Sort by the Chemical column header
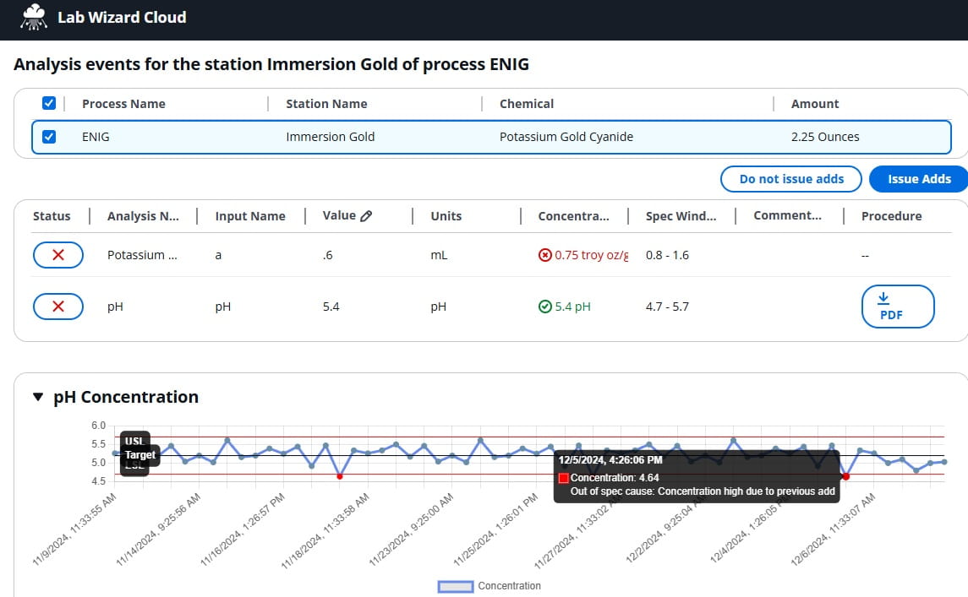The height and width of the screenshot is (597, 968). (x=527, y=104)
